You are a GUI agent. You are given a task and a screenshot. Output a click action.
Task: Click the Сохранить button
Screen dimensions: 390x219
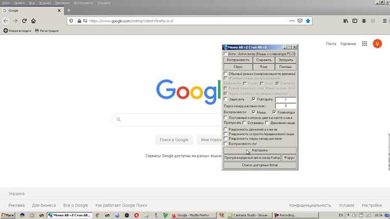pos(264,60)
